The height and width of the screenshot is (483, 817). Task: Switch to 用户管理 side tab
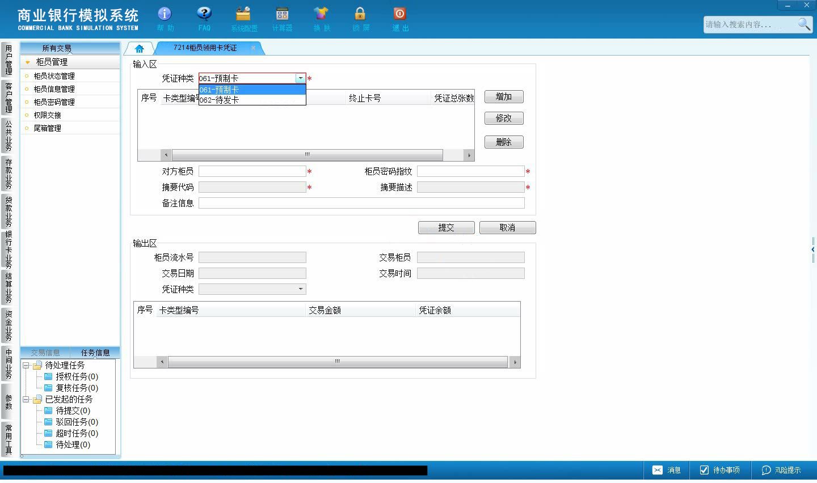pos(9,60)
